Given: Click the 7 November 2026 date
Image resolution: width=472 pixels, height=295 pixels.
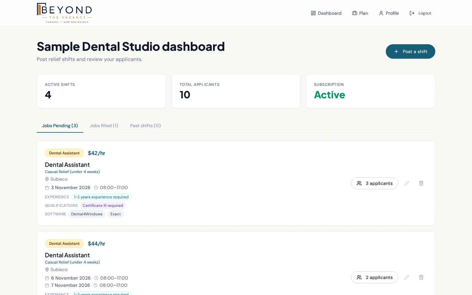Looking at the screenshot, I should click(x=70, y=285).
